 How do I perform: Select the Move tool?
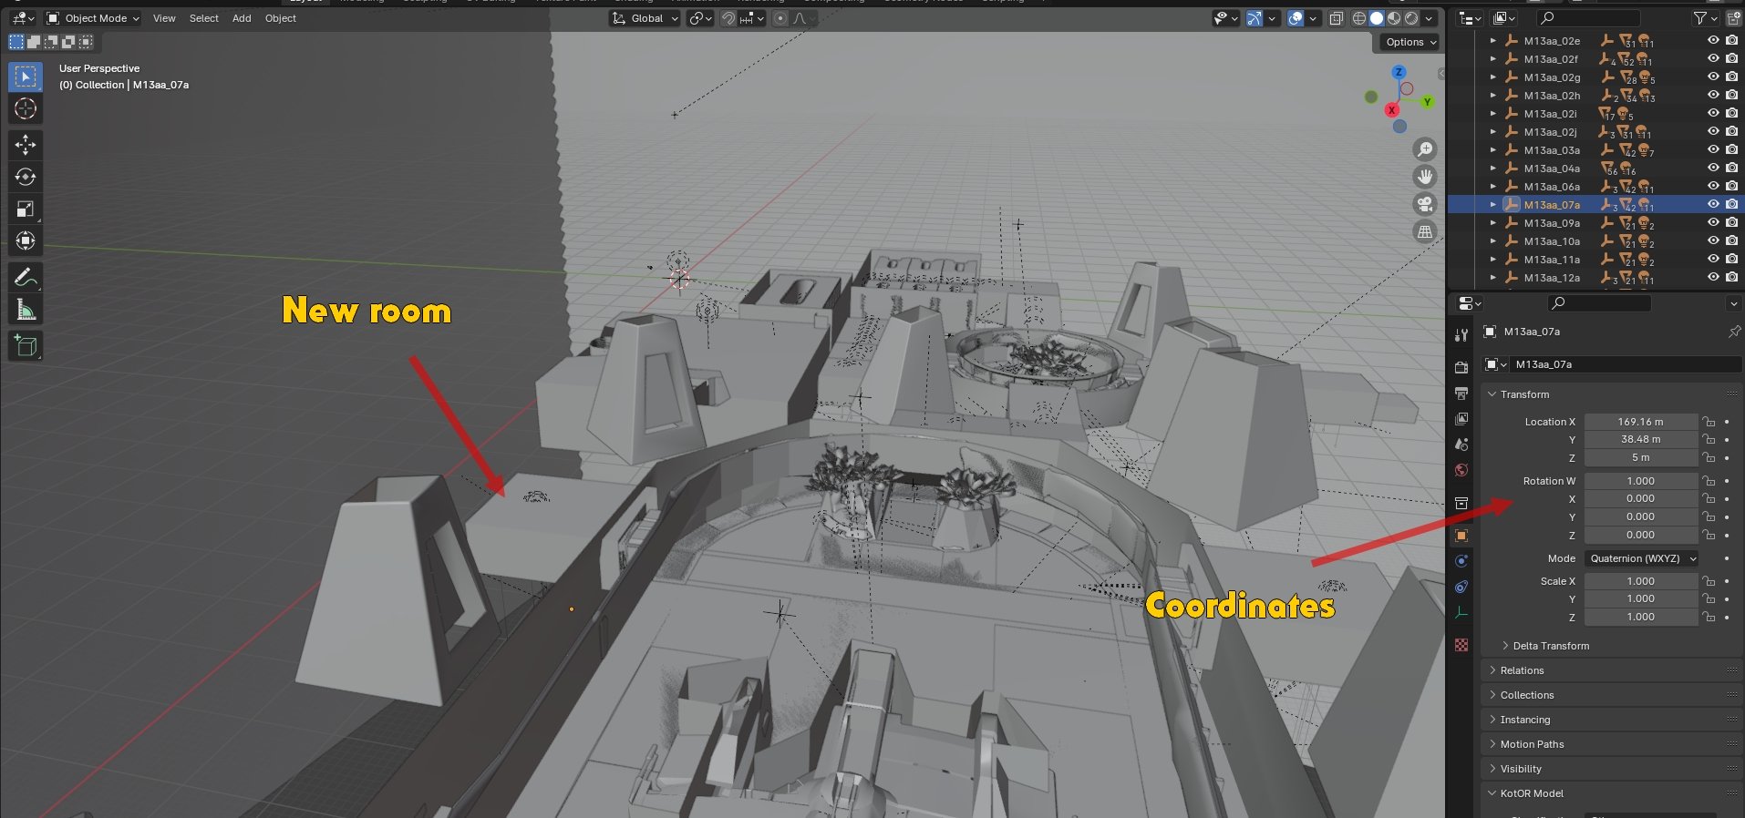(26, 144)
